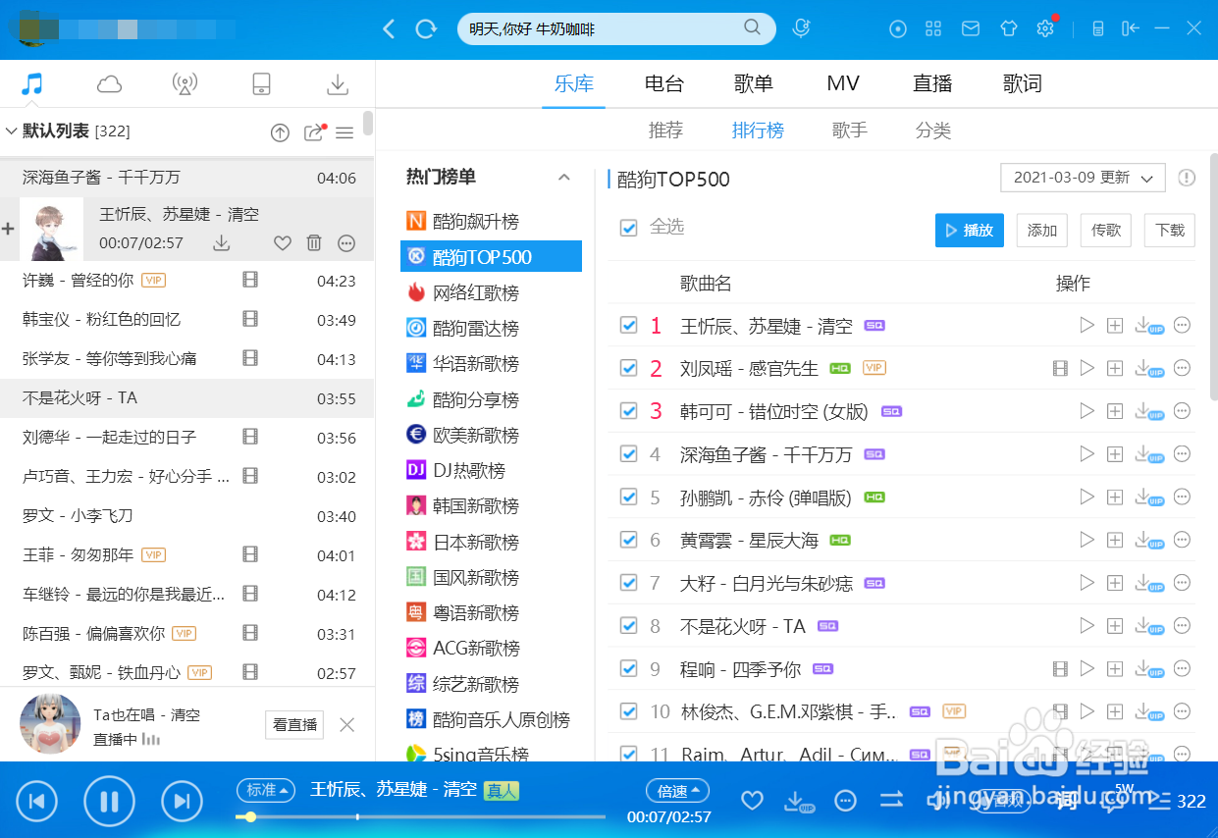Uncheck song 3 韩可可 - 错位时空
The height and width of the screenshot is (838, 1218).
[629, 411]
